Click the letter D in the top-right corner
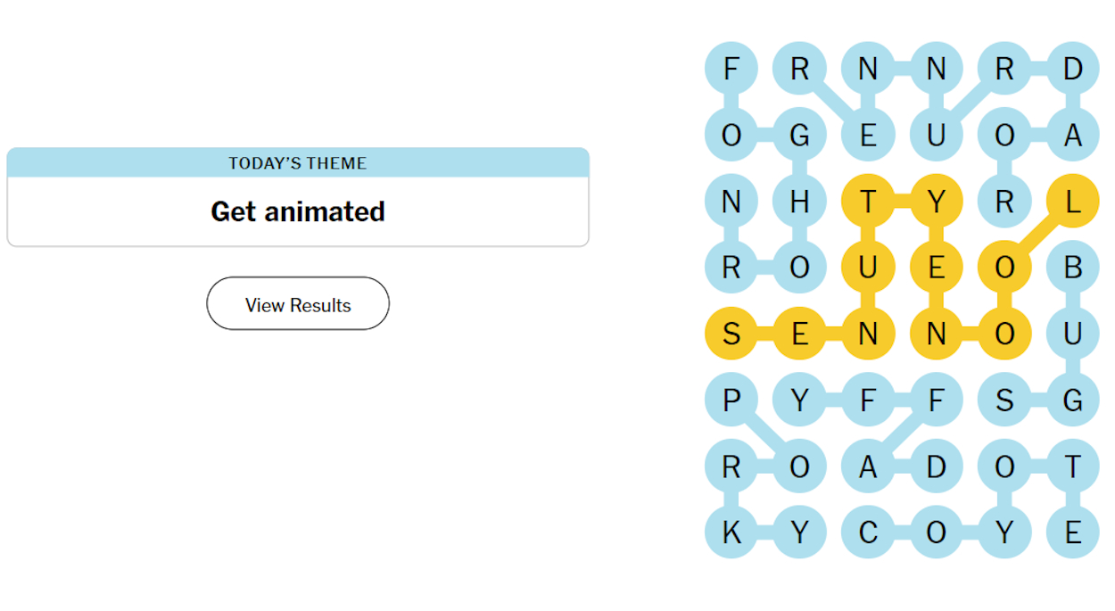The width and height of the screenshot is (1115, 611). [x=1072, y=68]
